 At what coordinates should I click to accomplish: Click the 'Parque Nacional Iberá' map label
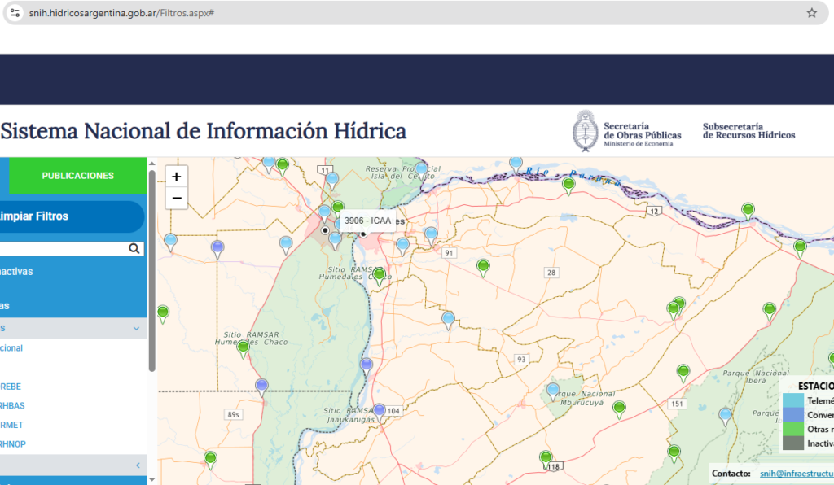(x=756, y=377)
